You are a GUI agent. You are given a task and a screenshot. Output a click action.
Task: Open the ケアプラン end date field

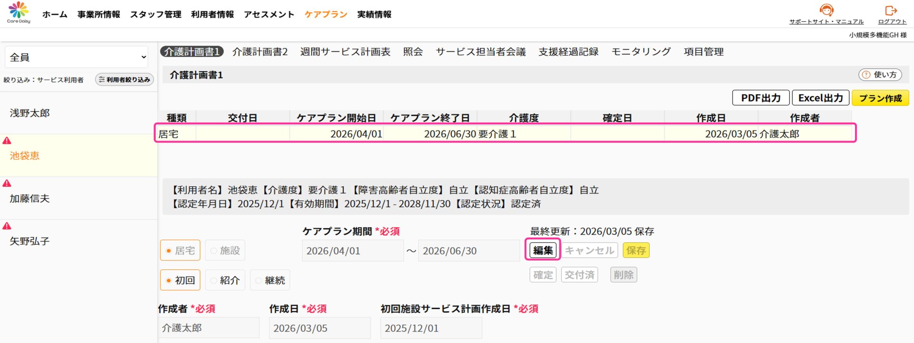[x=468, y=251]
